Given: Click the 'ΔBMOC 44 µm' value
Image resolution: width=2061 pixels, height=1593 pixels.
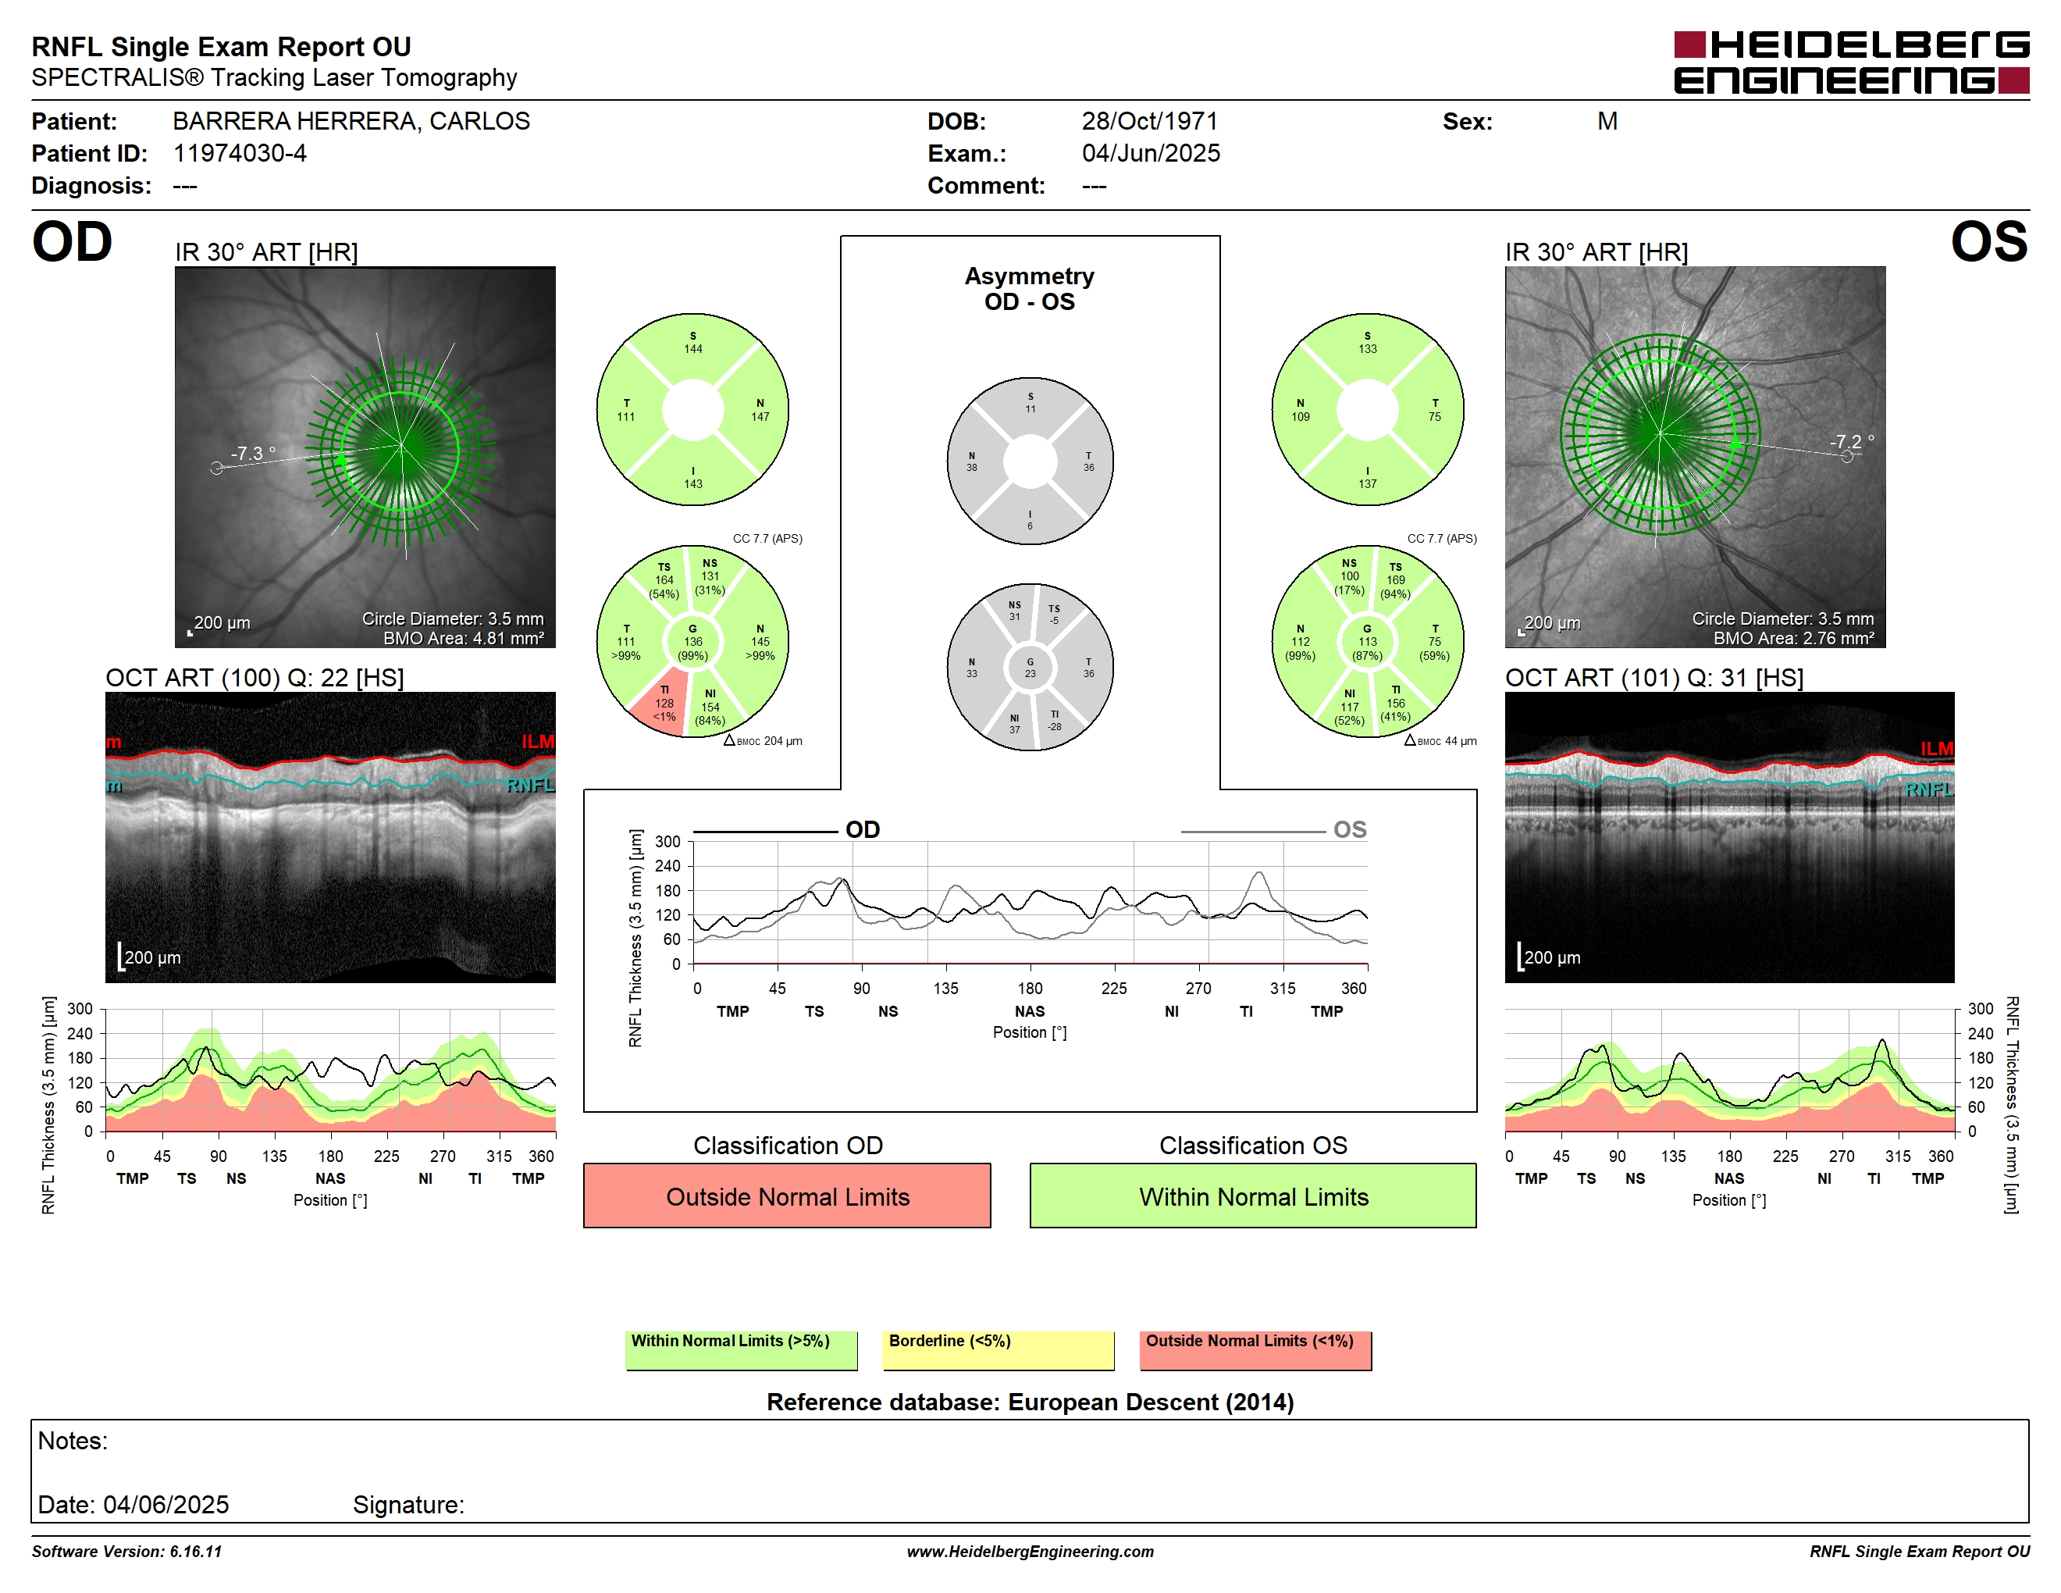Looking at the screenshot, I should click(1440, 741).
